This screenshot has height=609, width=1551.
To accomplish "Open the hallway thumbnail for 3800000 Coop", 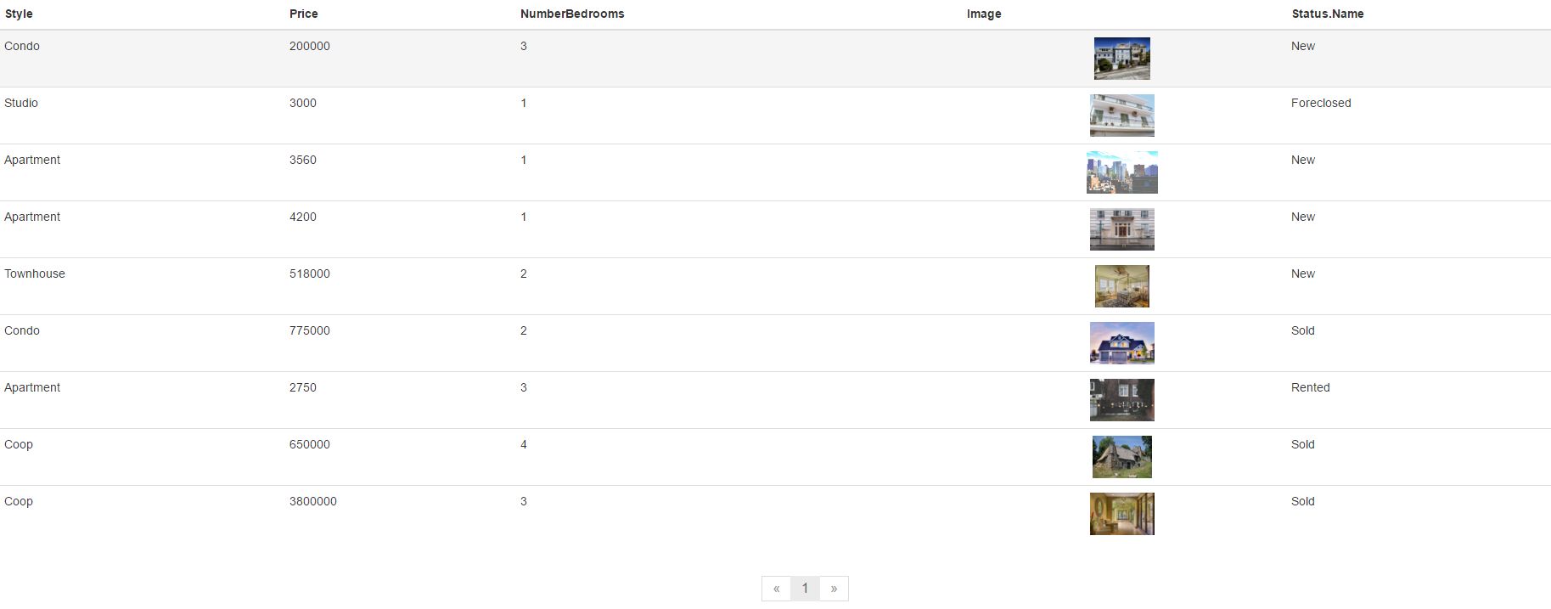I will 1121,514.
